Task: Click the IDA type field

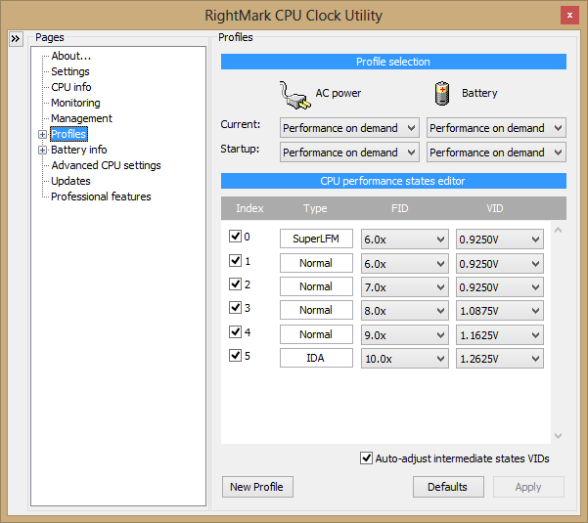Action: point(316,358)
